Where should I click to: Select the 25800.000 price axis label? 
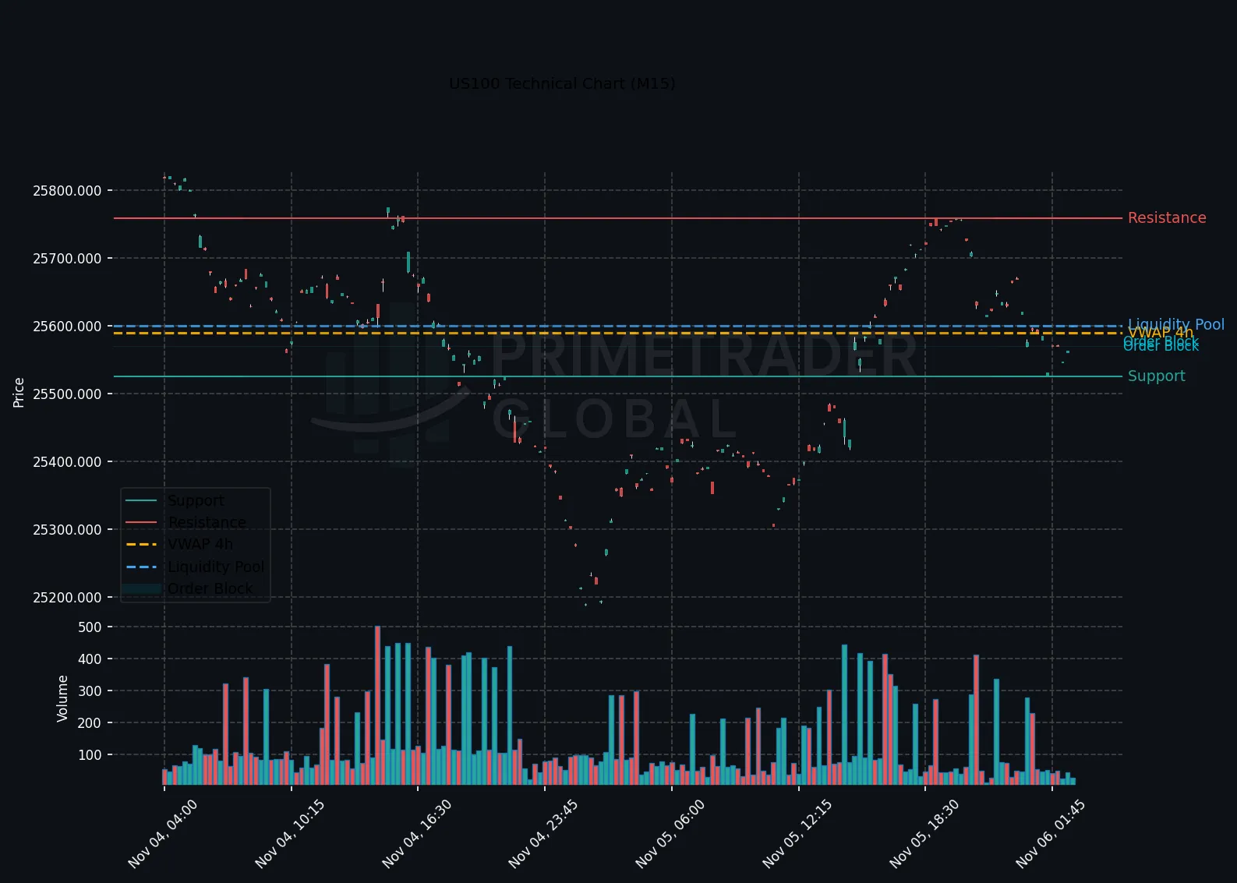[x=67, y=191]
